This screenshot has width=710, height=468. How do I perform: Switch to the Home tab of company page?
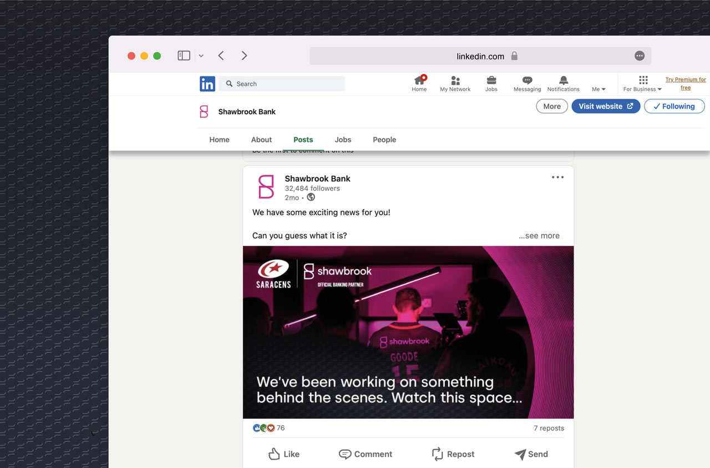(219, 140)
